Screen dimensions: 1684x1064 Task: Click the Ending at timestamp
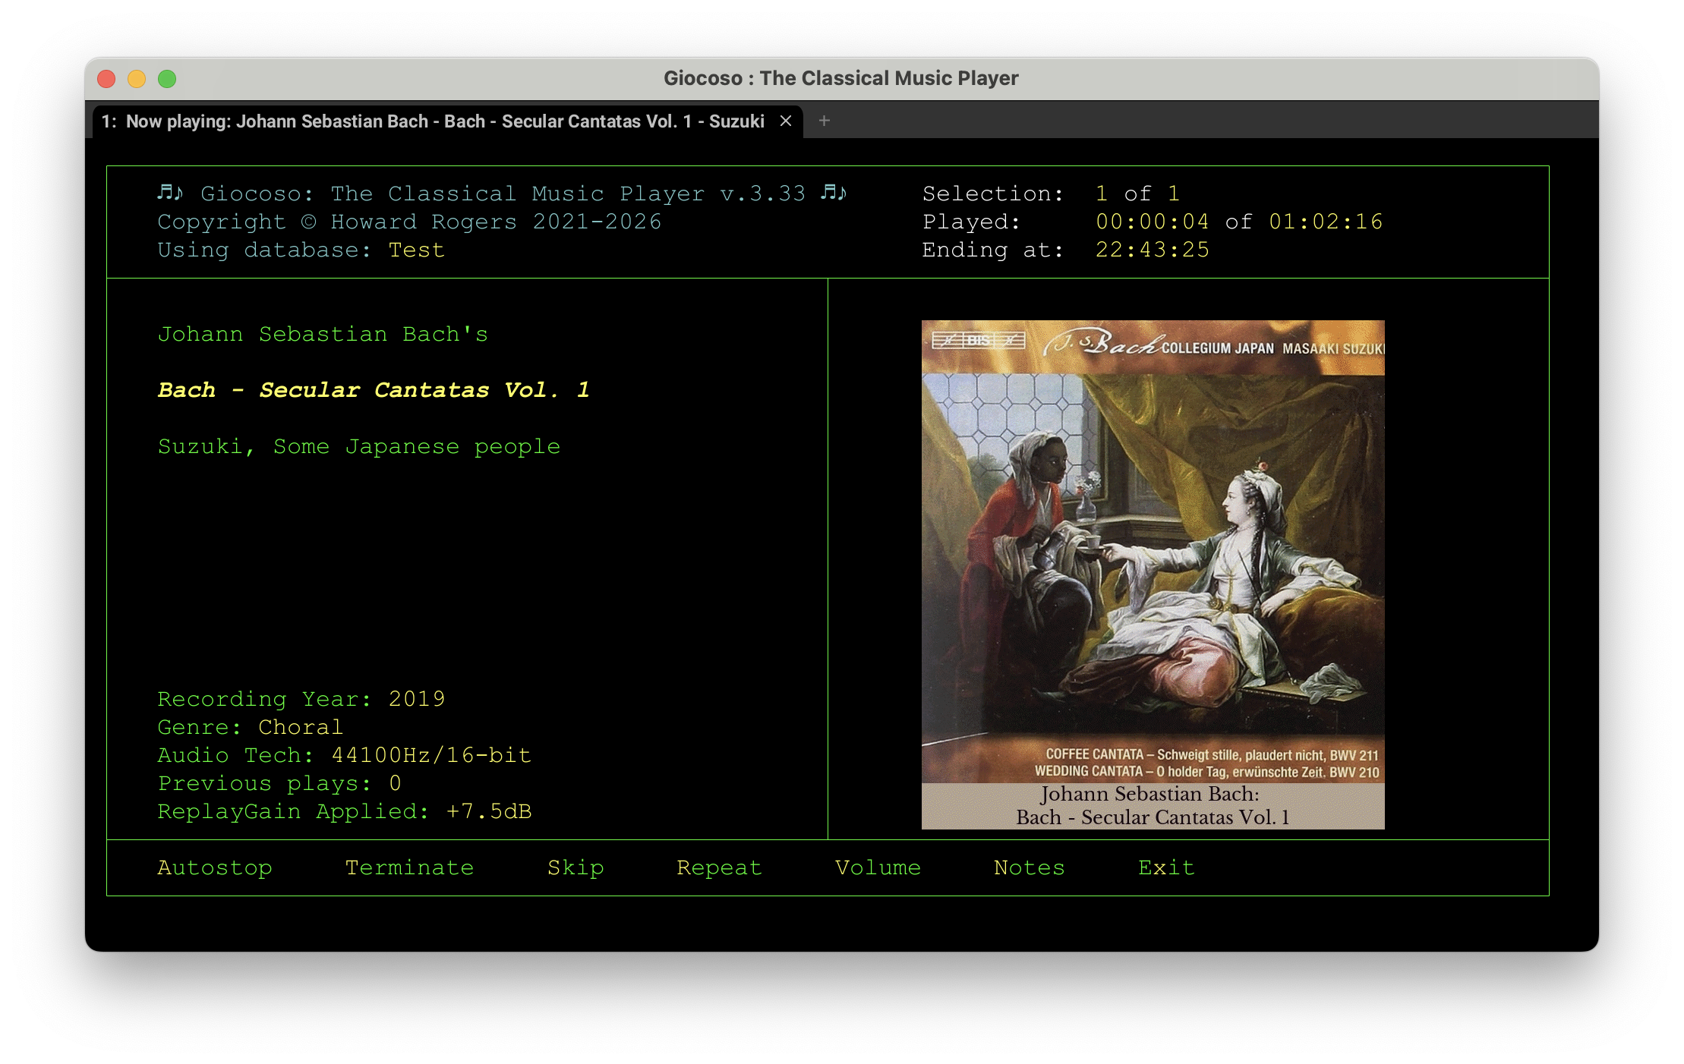coord(1151,250)
